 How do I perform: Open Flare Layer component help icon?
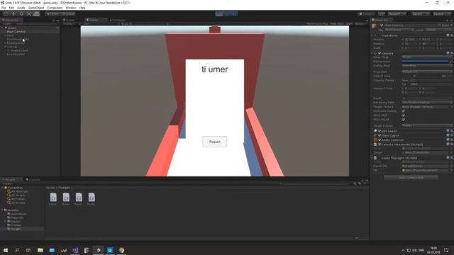(x=448, y=135)
